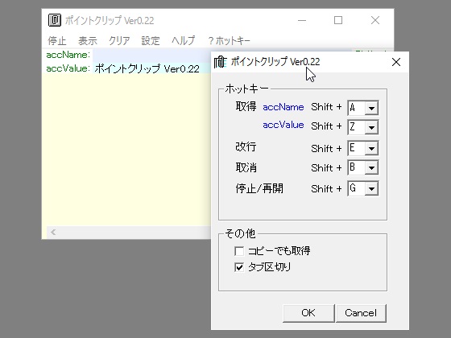The image size is (451, 338).
Task: Open the 設定 menu
Action: (151, 41)
